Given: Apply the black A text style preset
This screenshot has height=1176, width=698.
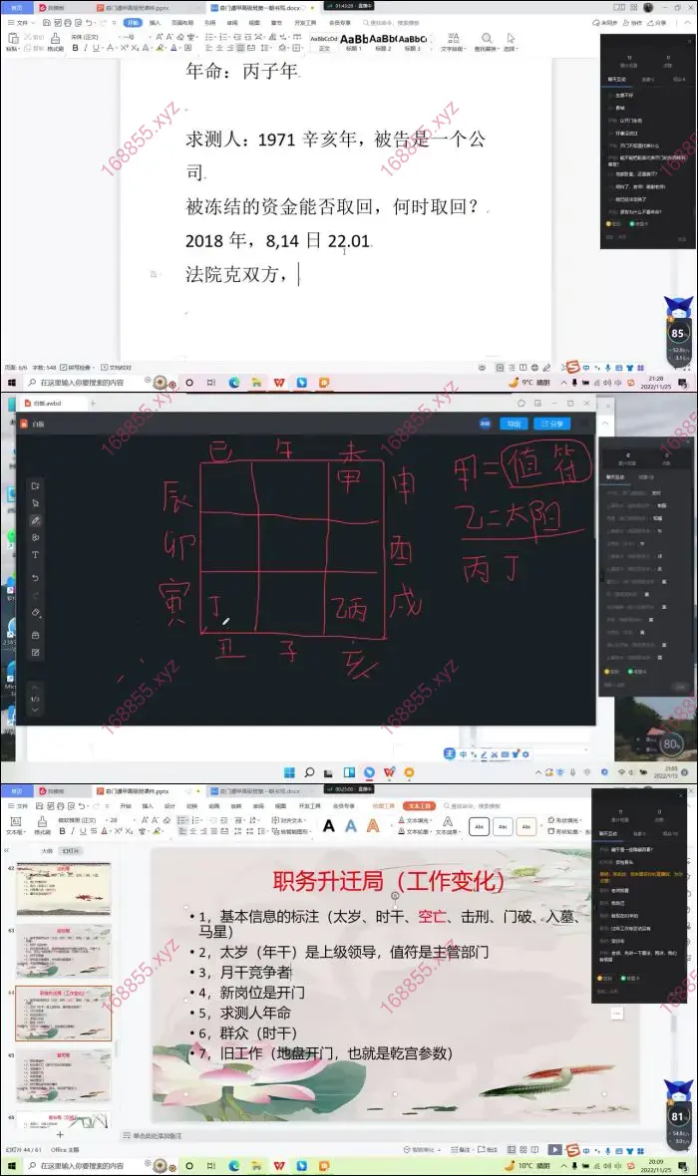Looking at the screenshot, I should pos(329,826).
